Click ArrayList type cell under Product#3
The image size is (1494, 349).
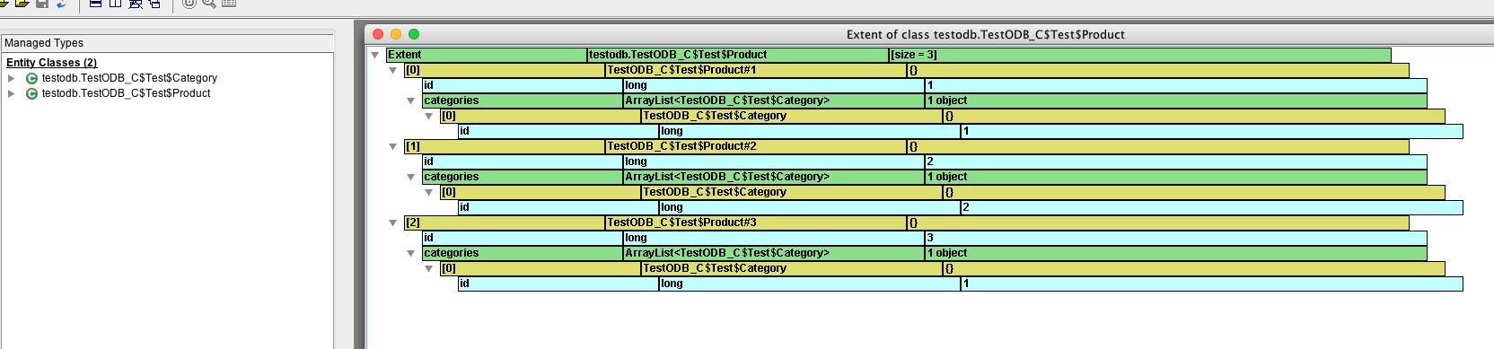(774, 253)
